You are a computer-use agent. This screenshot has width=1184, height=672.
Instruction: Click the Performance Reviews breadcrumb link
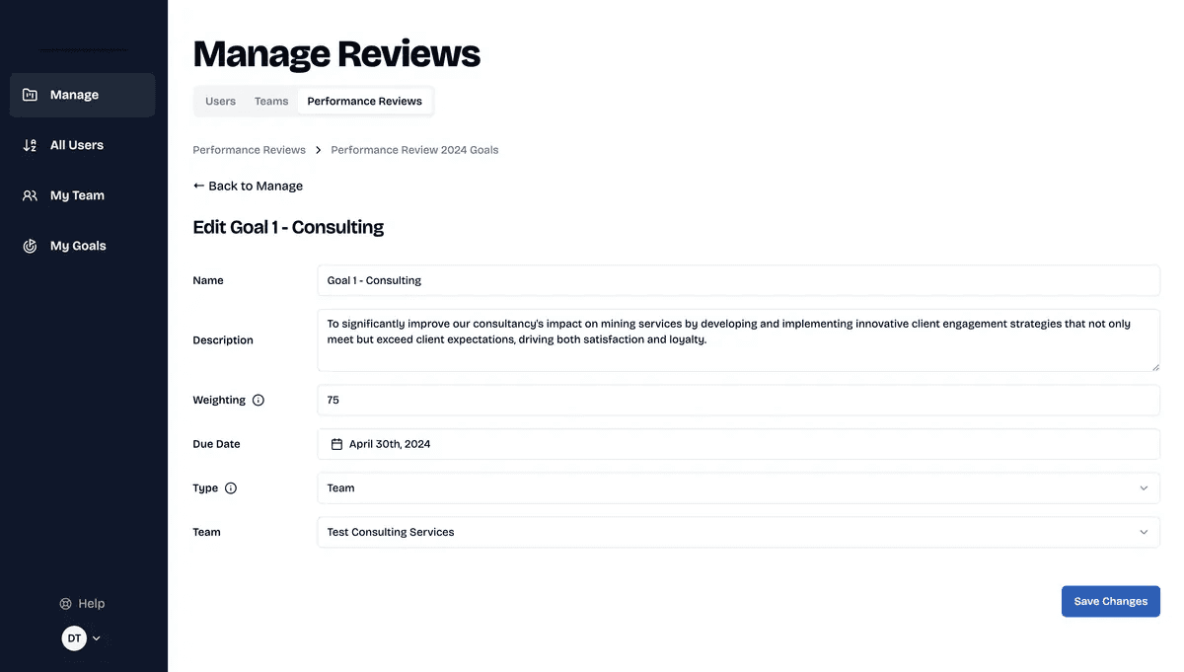[x=249, y=150]
